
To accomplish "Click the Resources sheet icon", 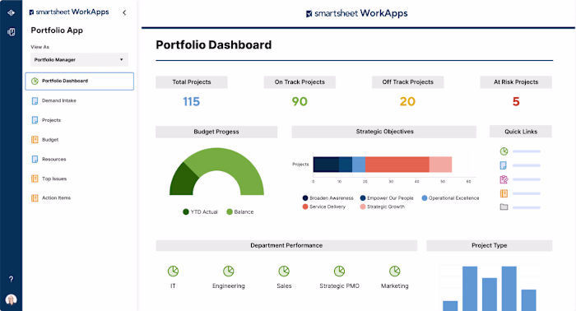I will coord(35,159).
